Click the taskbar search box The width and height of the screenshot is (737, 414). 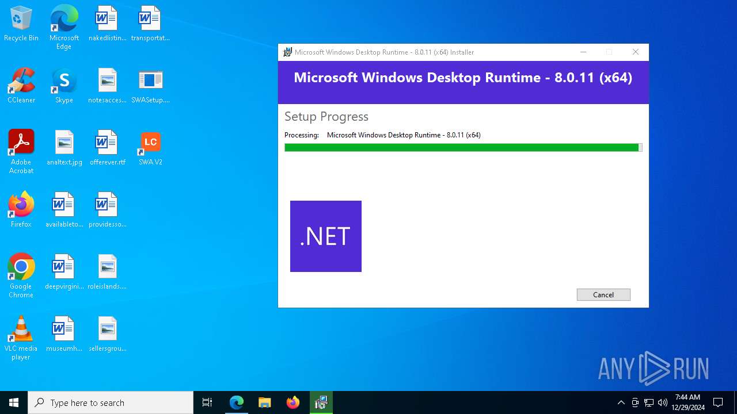pyautogui.click(x=111, y=402)
